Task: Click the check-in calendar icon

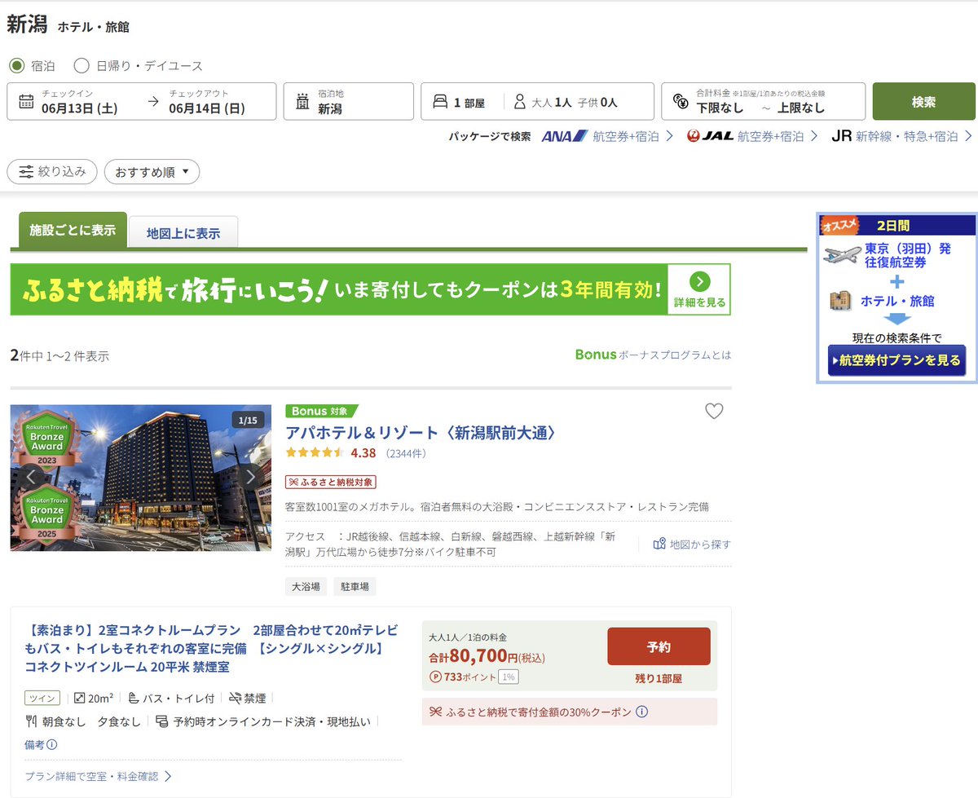Action: click(x=26, y=101)
